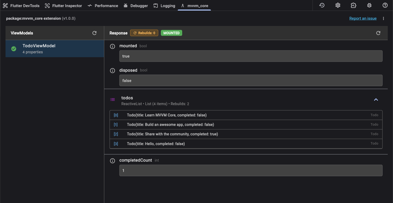Collapse the todos list with its chevron
The image size is (393, 203).
376,100
